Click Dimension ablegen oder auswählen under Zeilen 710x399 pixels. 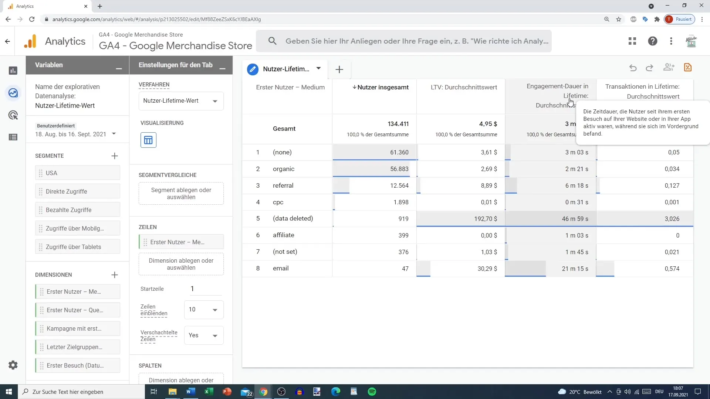[x=181, y=264]
